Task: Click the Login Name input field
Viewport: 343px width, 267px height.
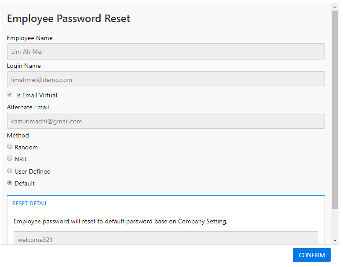Action: click(166, 80)
